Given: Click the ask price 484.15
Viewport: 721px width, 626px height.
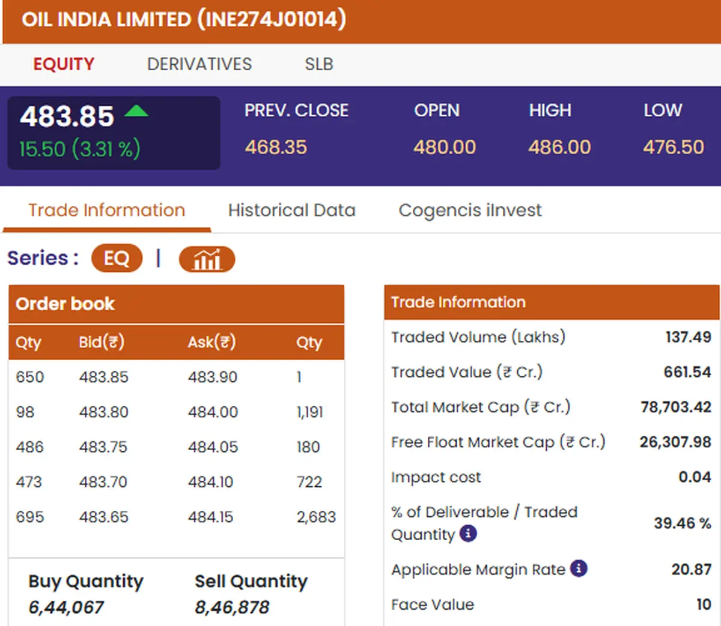Looking at the screenshot, I should (211, 516).
